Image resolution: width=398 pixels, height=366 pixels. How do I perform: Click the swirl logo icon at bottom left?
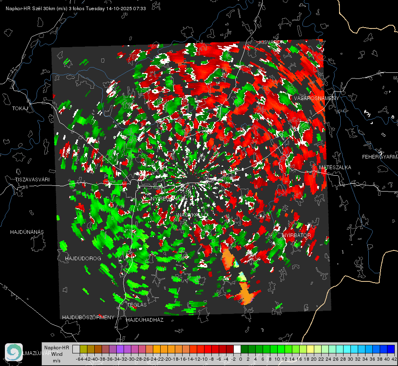tap(14, 352)
